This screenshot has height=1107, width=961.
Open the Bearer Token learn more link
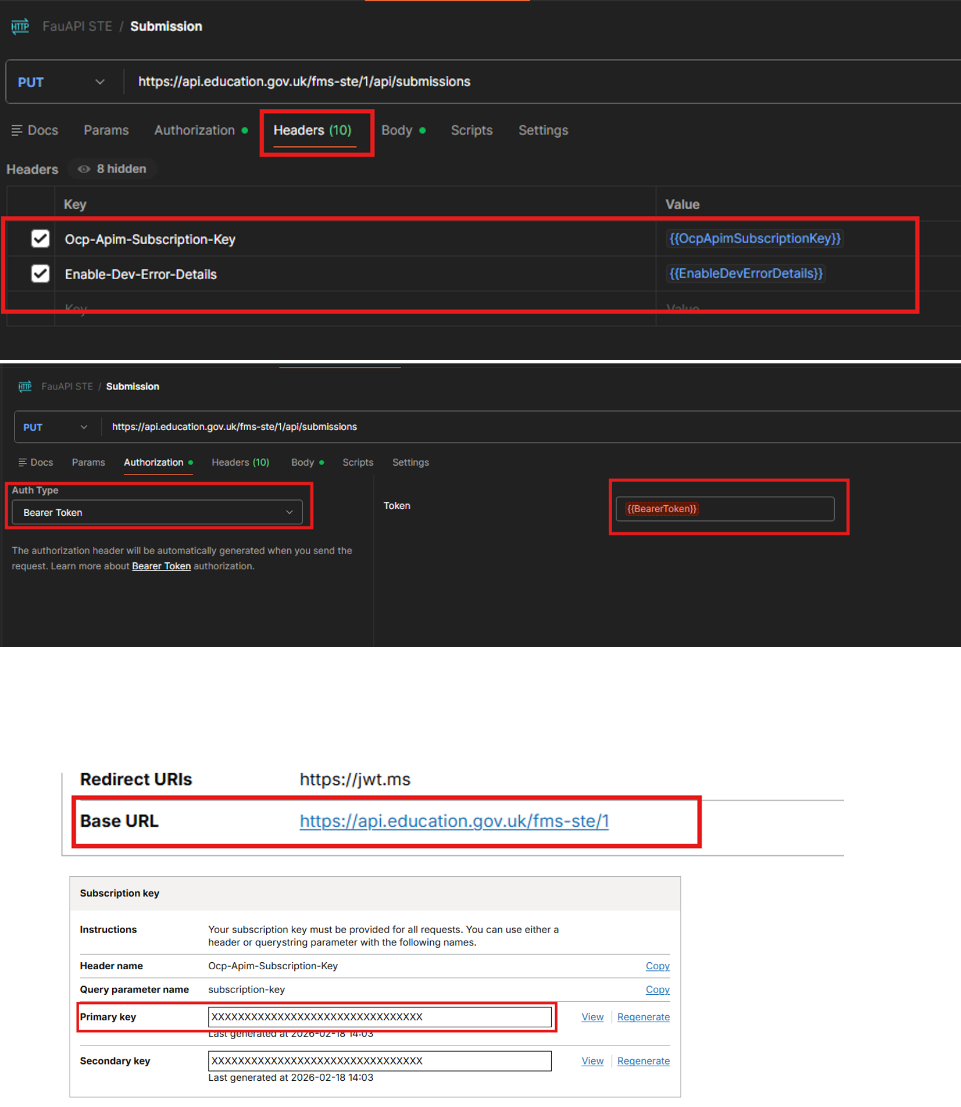click(x=161, y=566)
